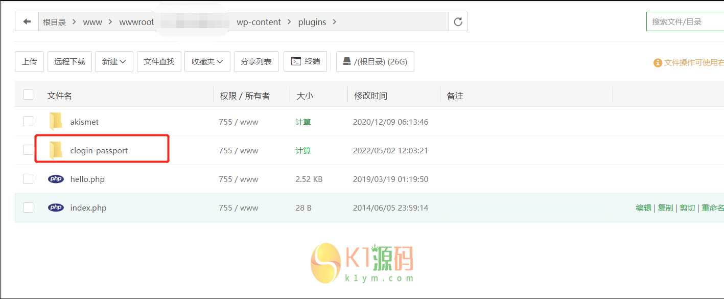Expand the 新建 dropdown
The width and height of the screenshot is (724, 299).
pyautogui.click(x=114, y=61)
